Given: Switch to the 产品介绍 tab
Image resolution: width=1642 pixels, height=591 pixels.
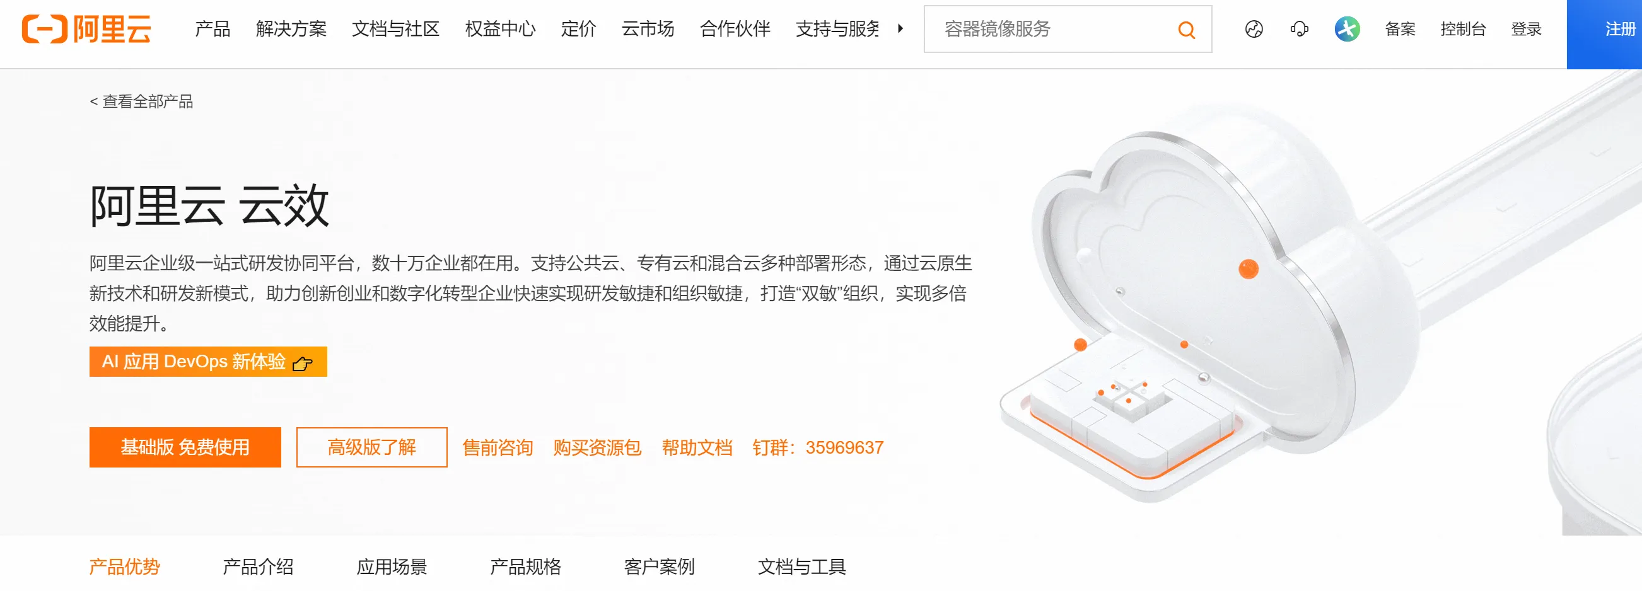Looking at the screenshot, I should point(257,566).
